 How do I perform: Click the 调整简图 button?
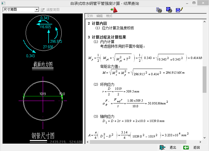(x=50, y=10)
